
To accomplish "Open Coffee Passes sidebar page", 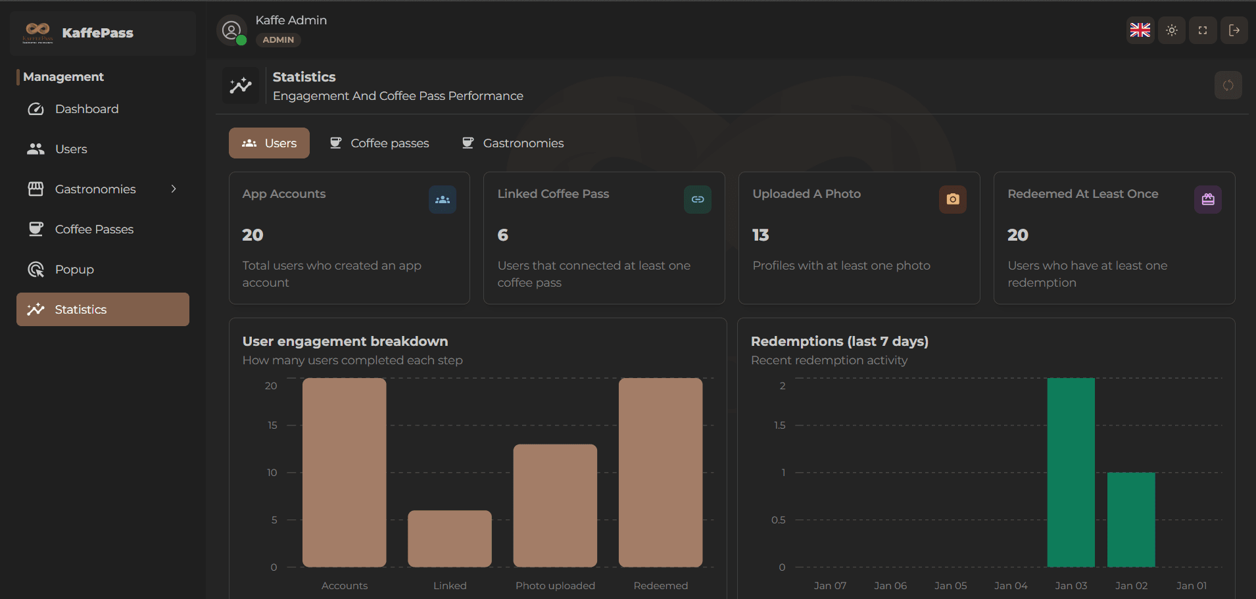I will [x=94, y=229].
